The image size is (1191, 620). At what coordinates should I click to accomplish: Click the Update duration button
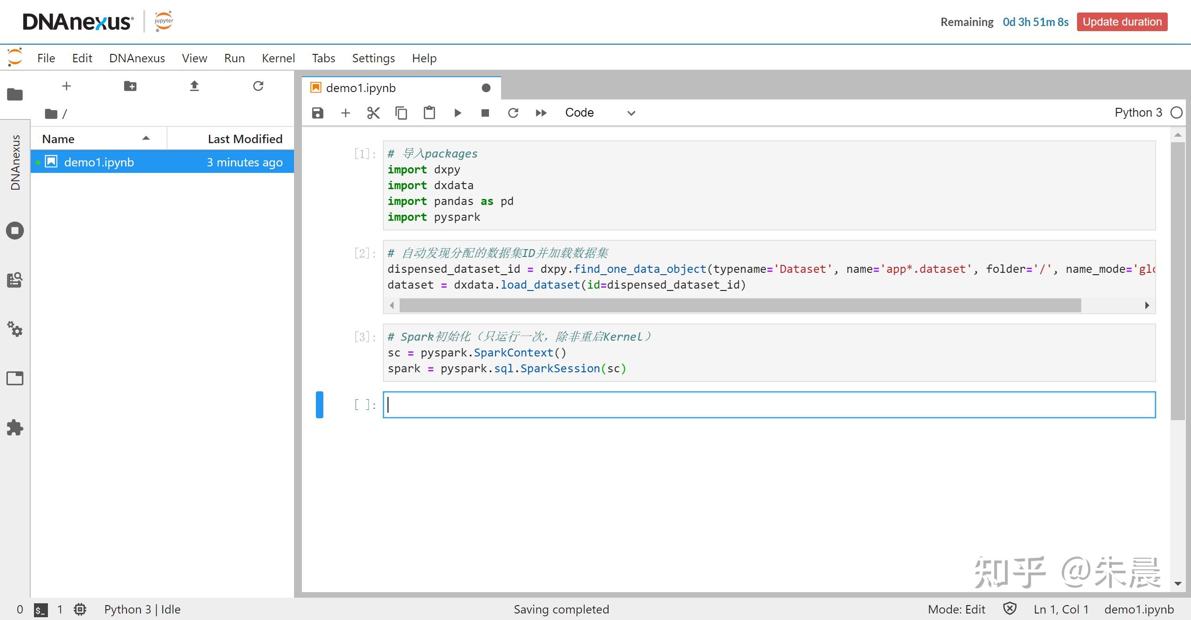click(1122, 22)
